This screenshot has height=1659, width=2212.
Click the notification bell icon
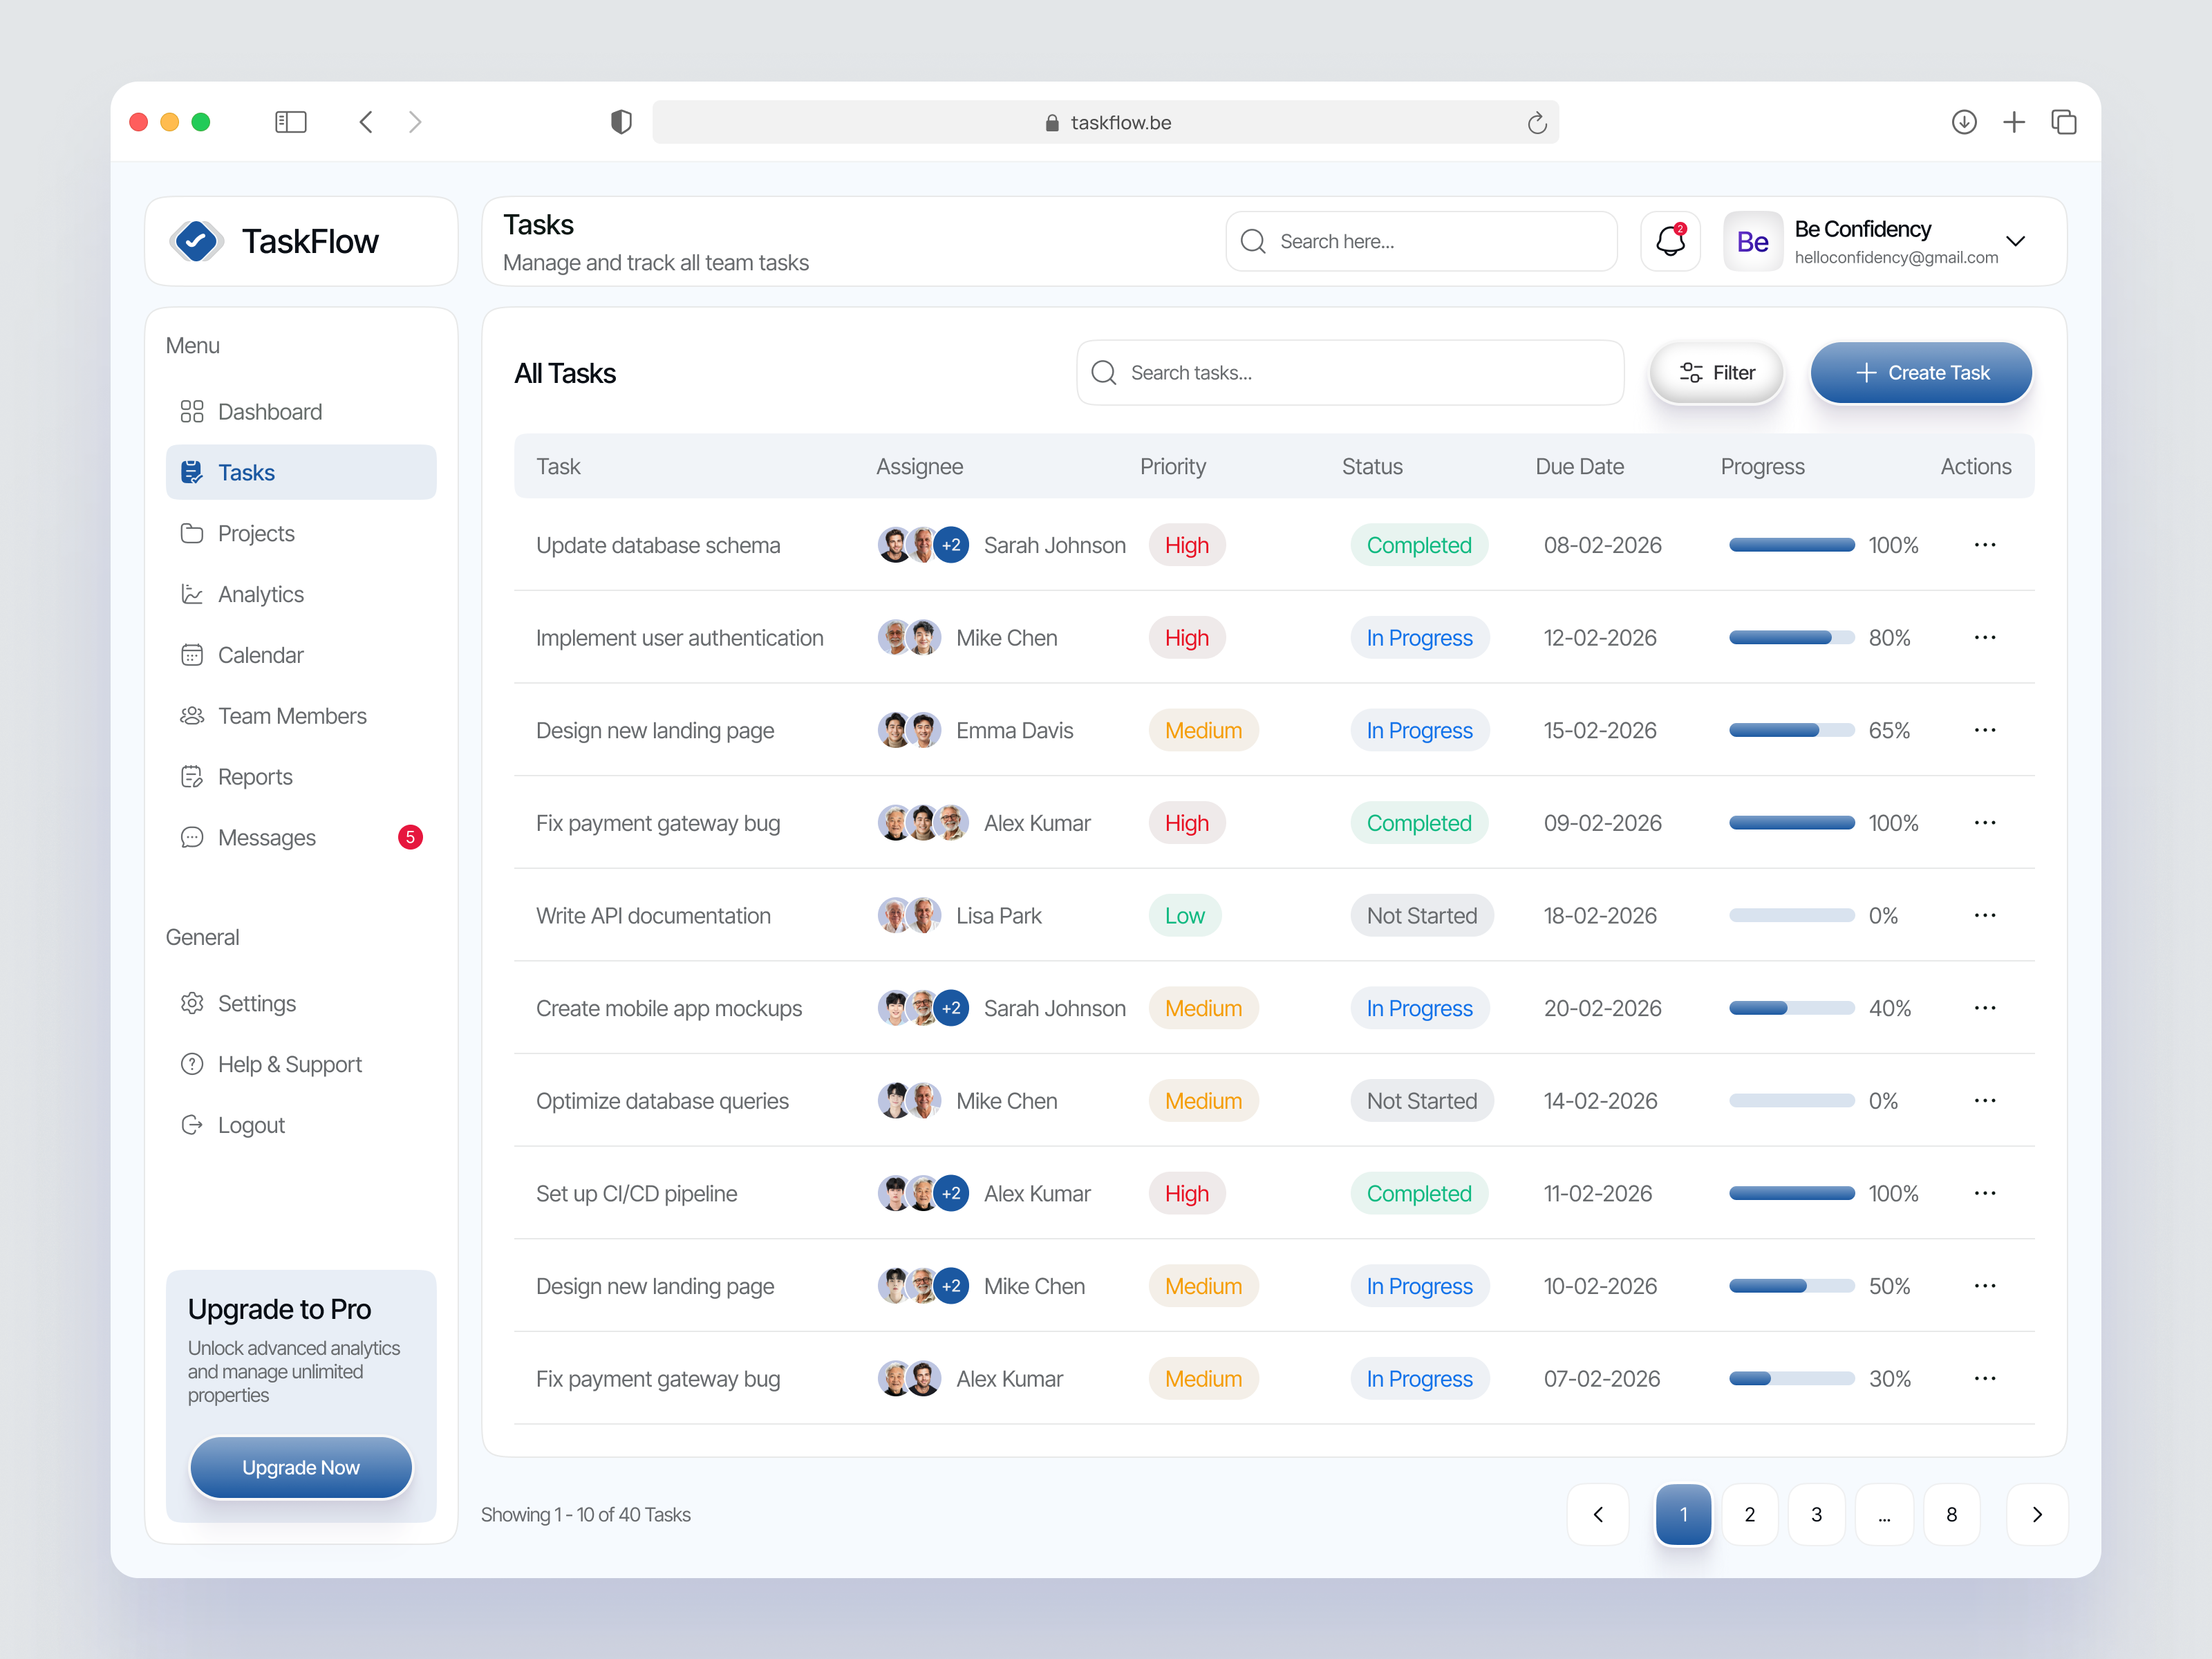(x=1670, y=241)
